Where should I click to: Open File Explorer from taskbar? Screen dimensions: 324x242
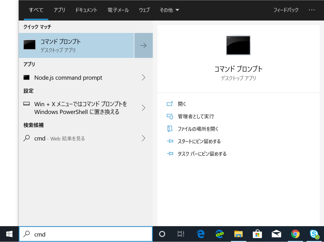click(238, 234)
